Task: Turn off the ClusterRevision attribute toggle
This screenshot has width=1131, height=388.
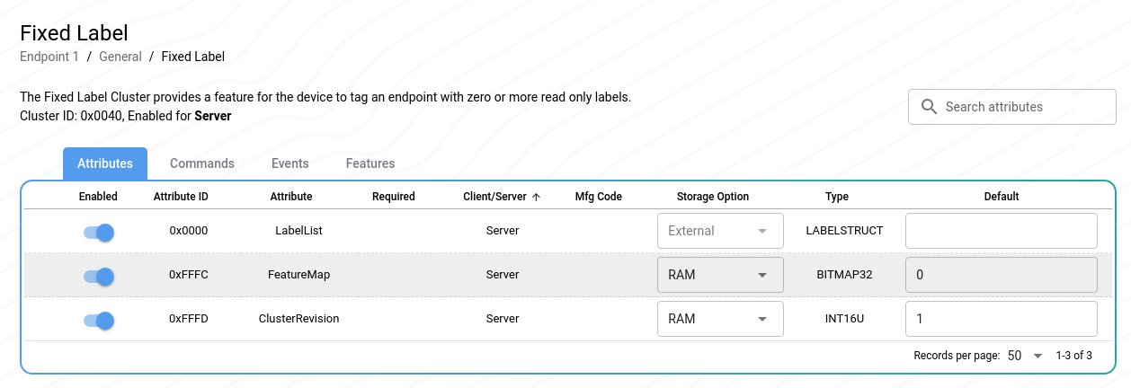Action: pos(99,320)
